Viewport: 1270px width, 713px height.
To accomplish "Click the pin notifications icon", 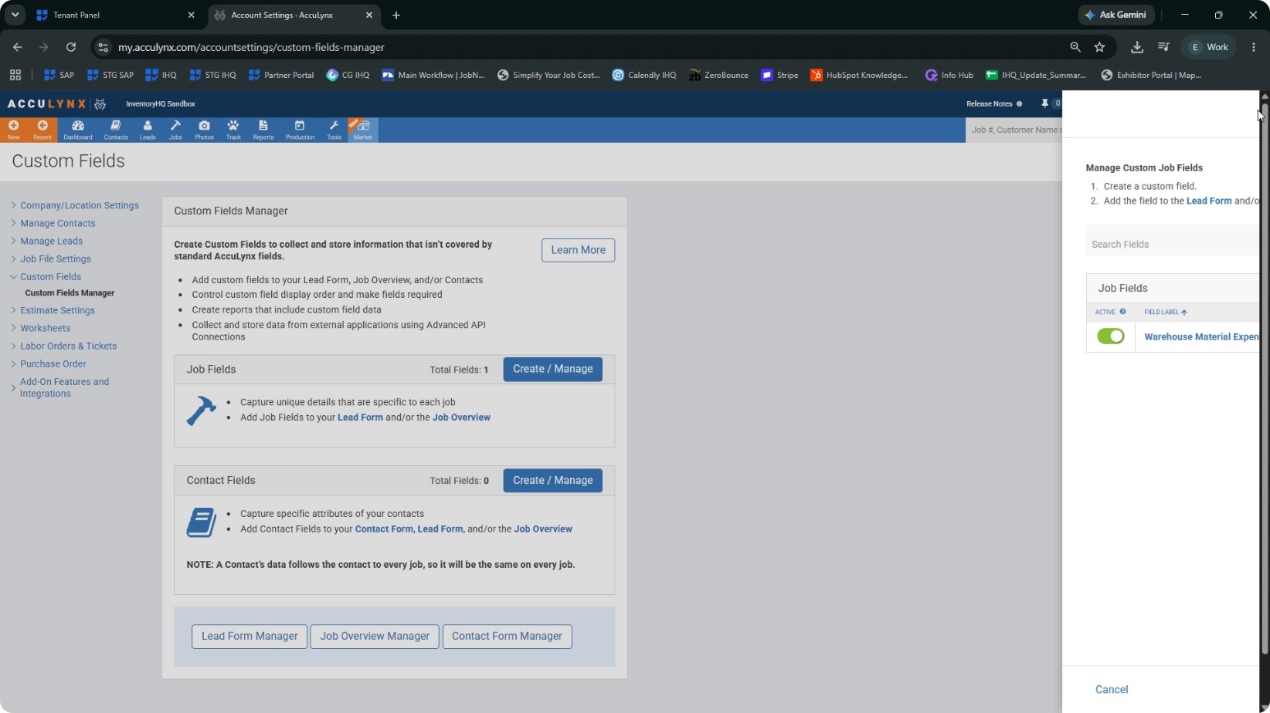I will coord(1044,103).
